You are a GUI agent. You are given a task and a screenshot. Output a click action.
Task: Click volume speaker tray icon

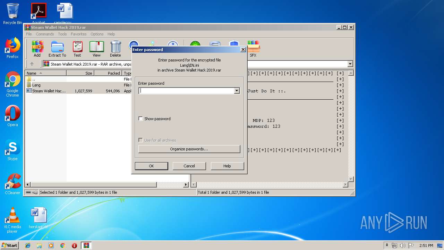(x=403, y=245)
